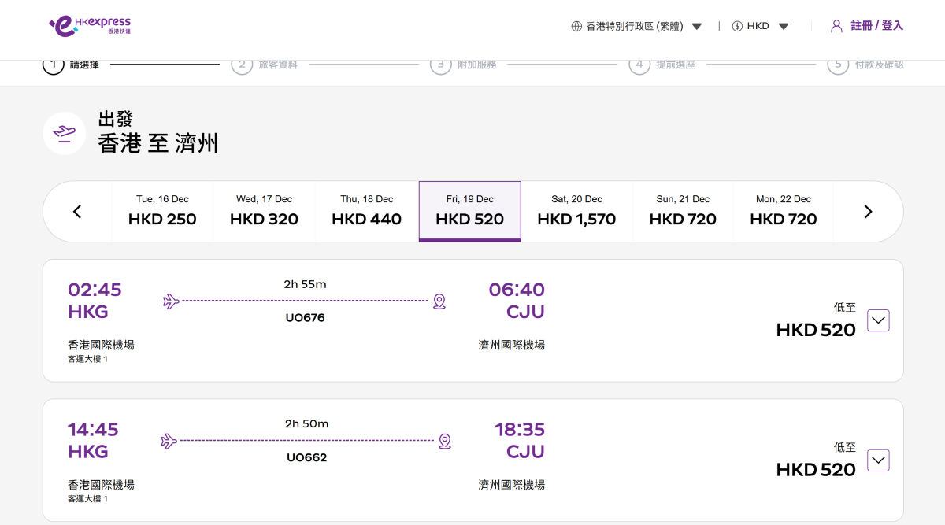Show later dates with right arrow

(x=868, y=212)
